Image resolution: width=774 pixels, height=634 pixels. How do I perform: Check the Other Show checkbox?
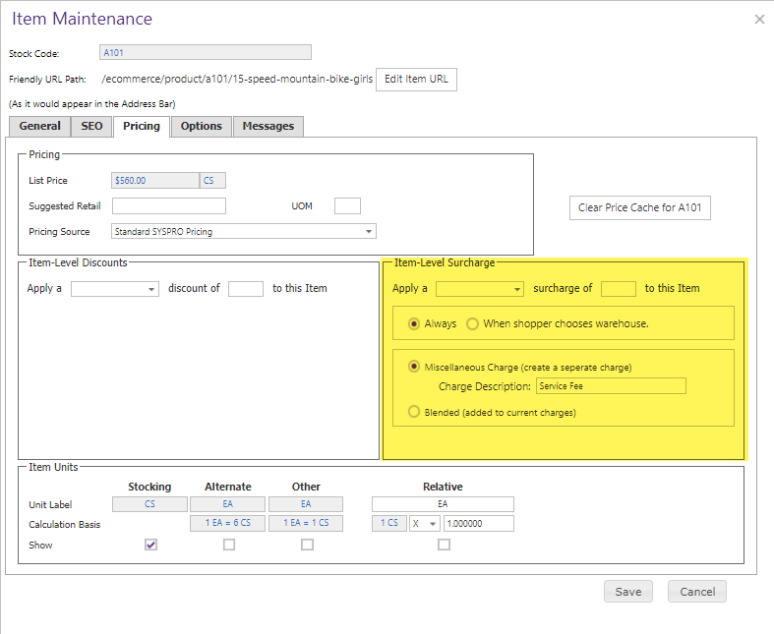pos(307,545)
